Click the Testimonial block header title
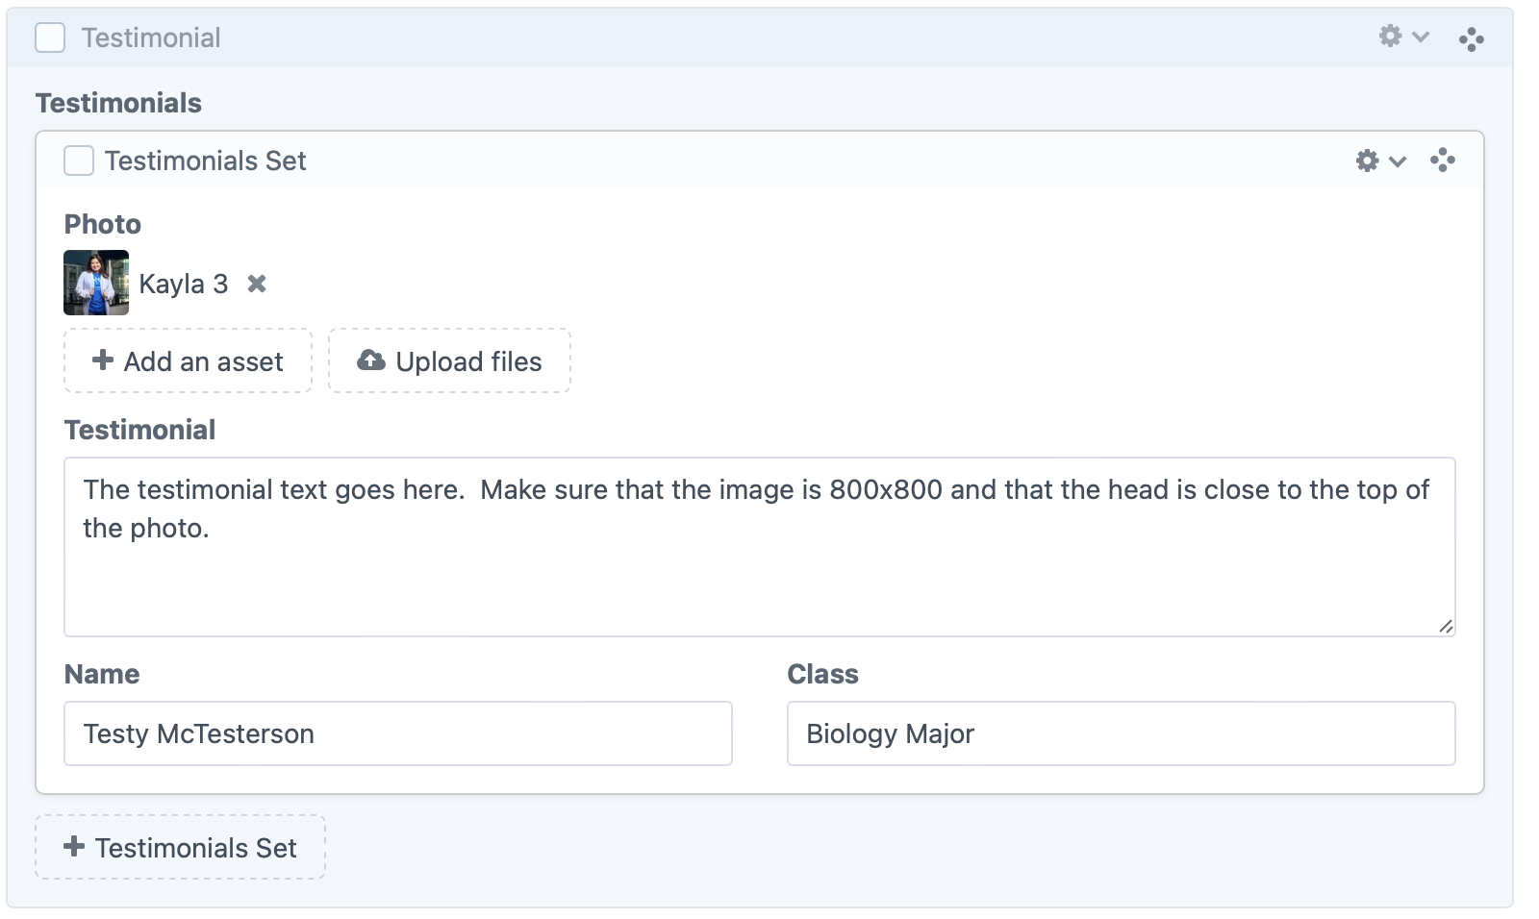The image size is (1539, 919). coord(151,37)
